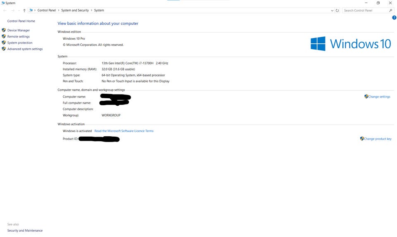
Task: Read the Microsoft Software Licence Terms
Action: [x=124, y=131]
